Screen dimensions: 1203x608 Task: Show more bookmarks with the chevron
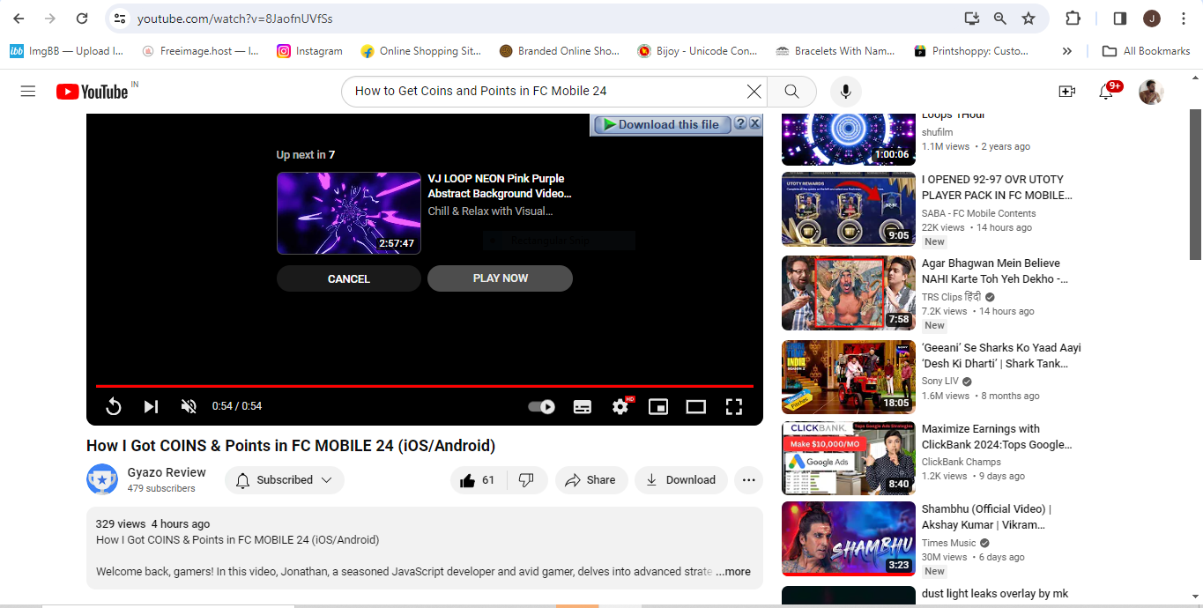point(1066,51)
